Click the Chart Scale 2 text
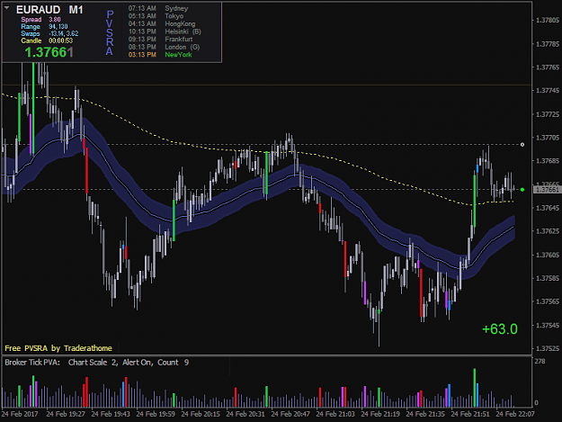Image resolution: width=562 pixels, height=422 pixels. (x=93, y=363)
